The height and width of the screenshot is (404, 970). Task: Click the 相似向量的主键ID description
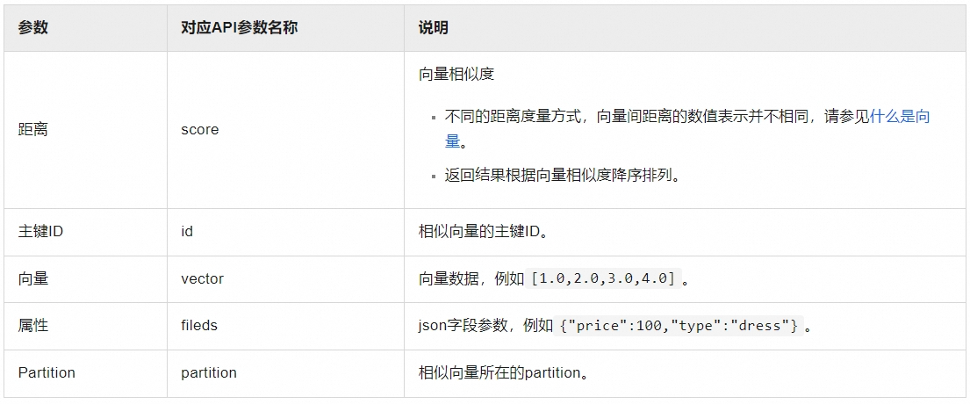click(x=484, y=232)
